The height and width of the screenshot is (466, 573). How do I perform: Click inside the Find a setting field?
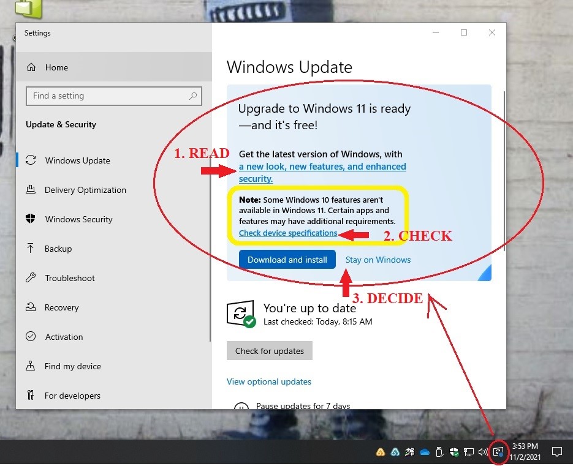107,96
